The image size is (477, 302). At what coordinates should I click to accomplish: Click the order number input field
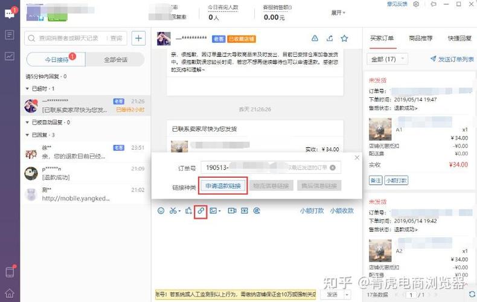[x=271, y=167]
